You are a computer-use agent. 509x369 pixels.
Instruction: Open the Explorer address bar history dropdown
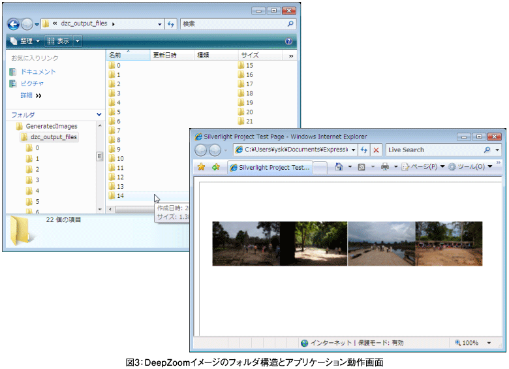[x=160, y=24]
